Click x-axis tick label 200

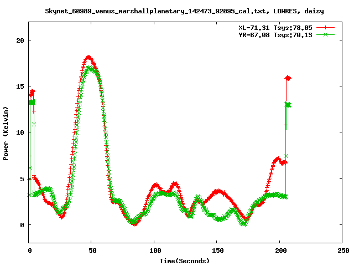click(280, 250)
